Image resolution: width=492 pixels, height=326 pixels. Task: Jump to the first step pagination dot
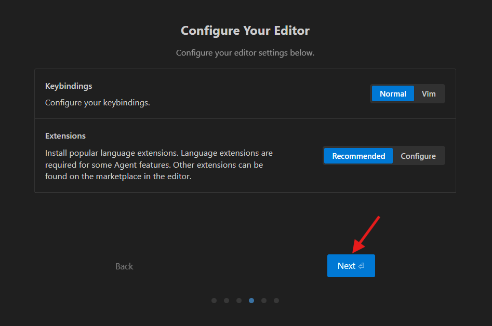(214, 301)
